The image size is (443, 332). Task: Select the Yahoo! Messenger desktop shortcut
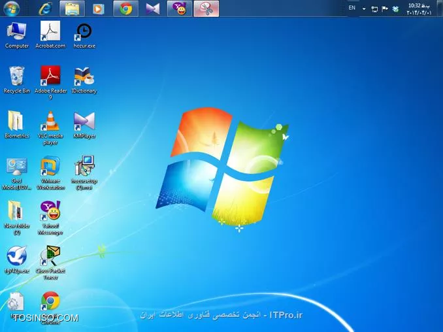[x=50, y=218]
